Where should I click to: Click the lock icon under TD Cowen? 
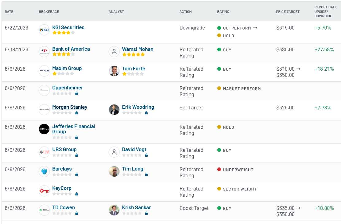coord(76,213)
